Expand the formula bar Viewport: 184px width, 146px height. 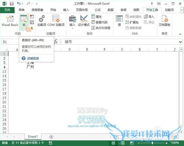tap(180, 42)
